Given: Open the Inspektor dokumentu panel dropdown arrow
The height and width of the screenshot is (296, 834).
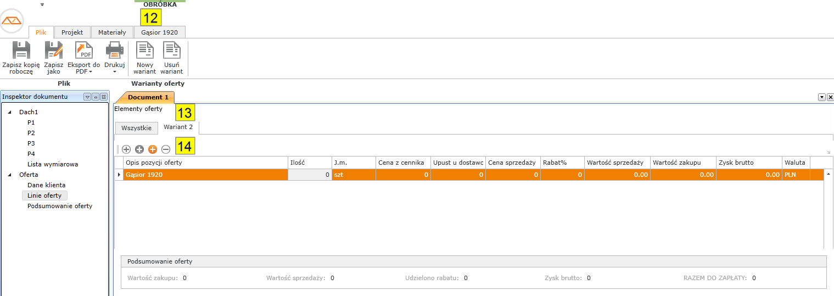Looking at the screenshot, I should point(87,97).
